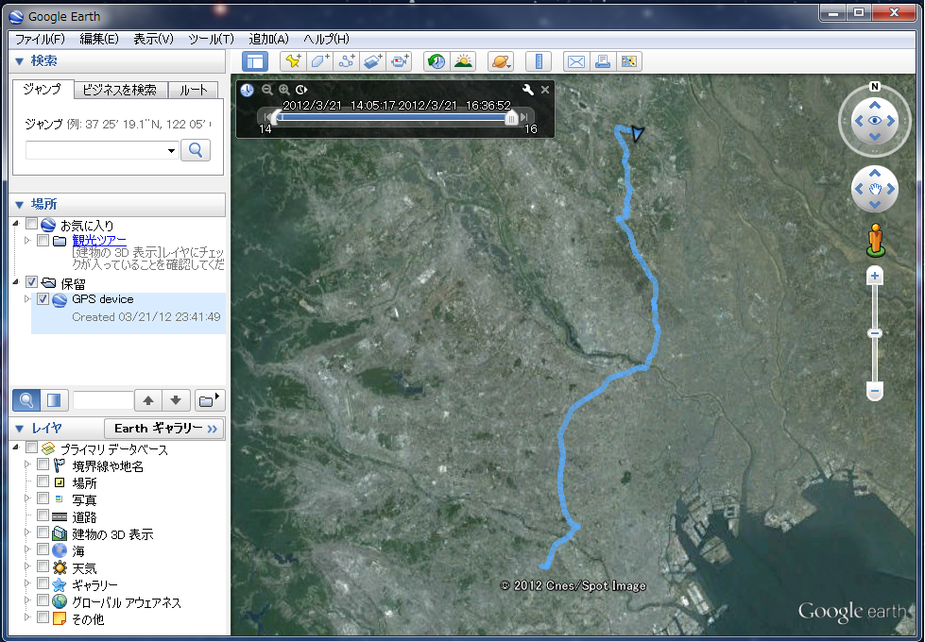Click the map zoom slider handle
Image resolution: width=925 pixels, height=642 pixels.
click(x=875, y=333)
